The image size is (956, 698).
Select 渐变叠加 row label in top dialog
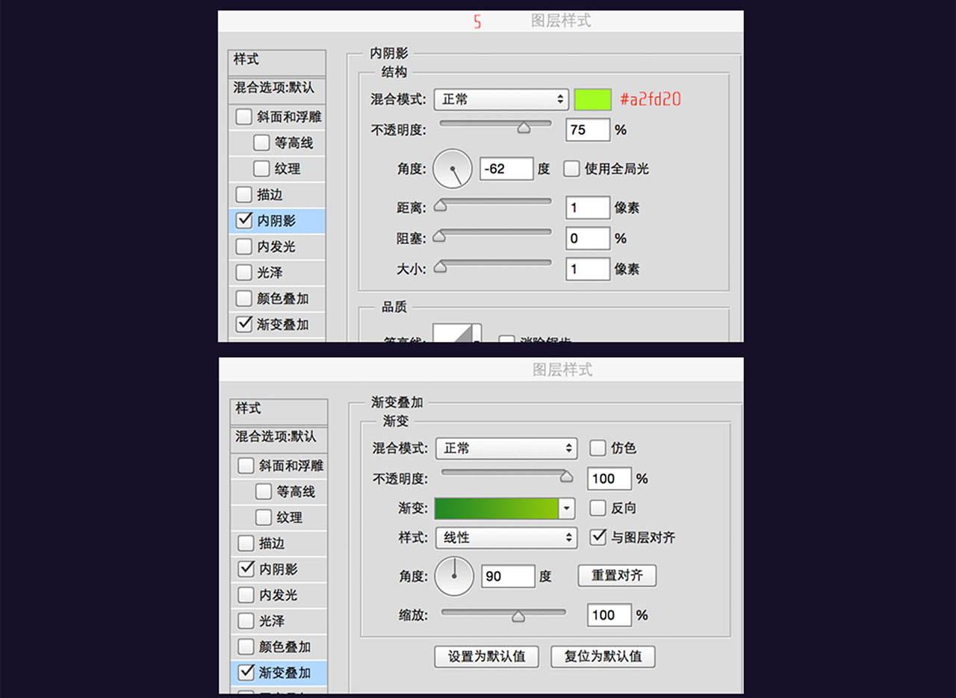click(283, 325)
